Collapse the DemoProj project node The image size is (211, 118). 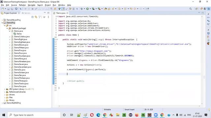[2, 23]
